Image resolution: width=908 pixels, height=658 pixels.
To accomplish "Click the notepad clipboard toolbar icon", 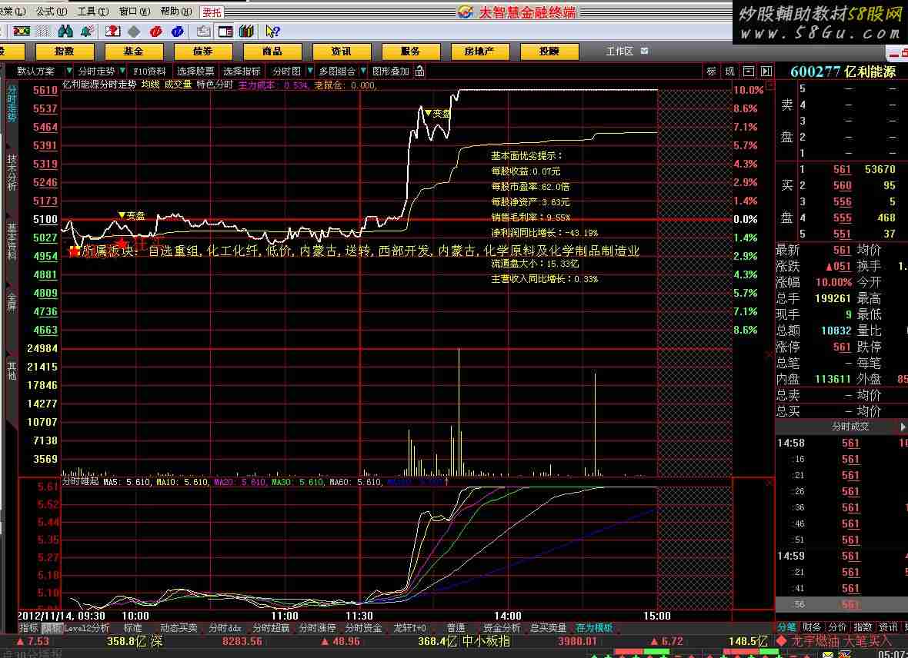I will [203, 32].
